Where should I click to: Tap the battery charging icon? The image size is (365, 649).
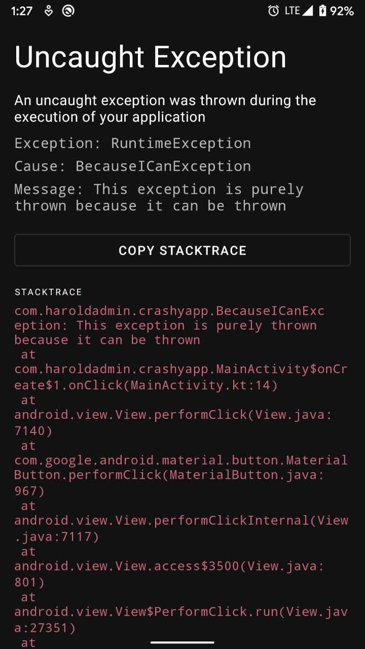pos(323,11)
